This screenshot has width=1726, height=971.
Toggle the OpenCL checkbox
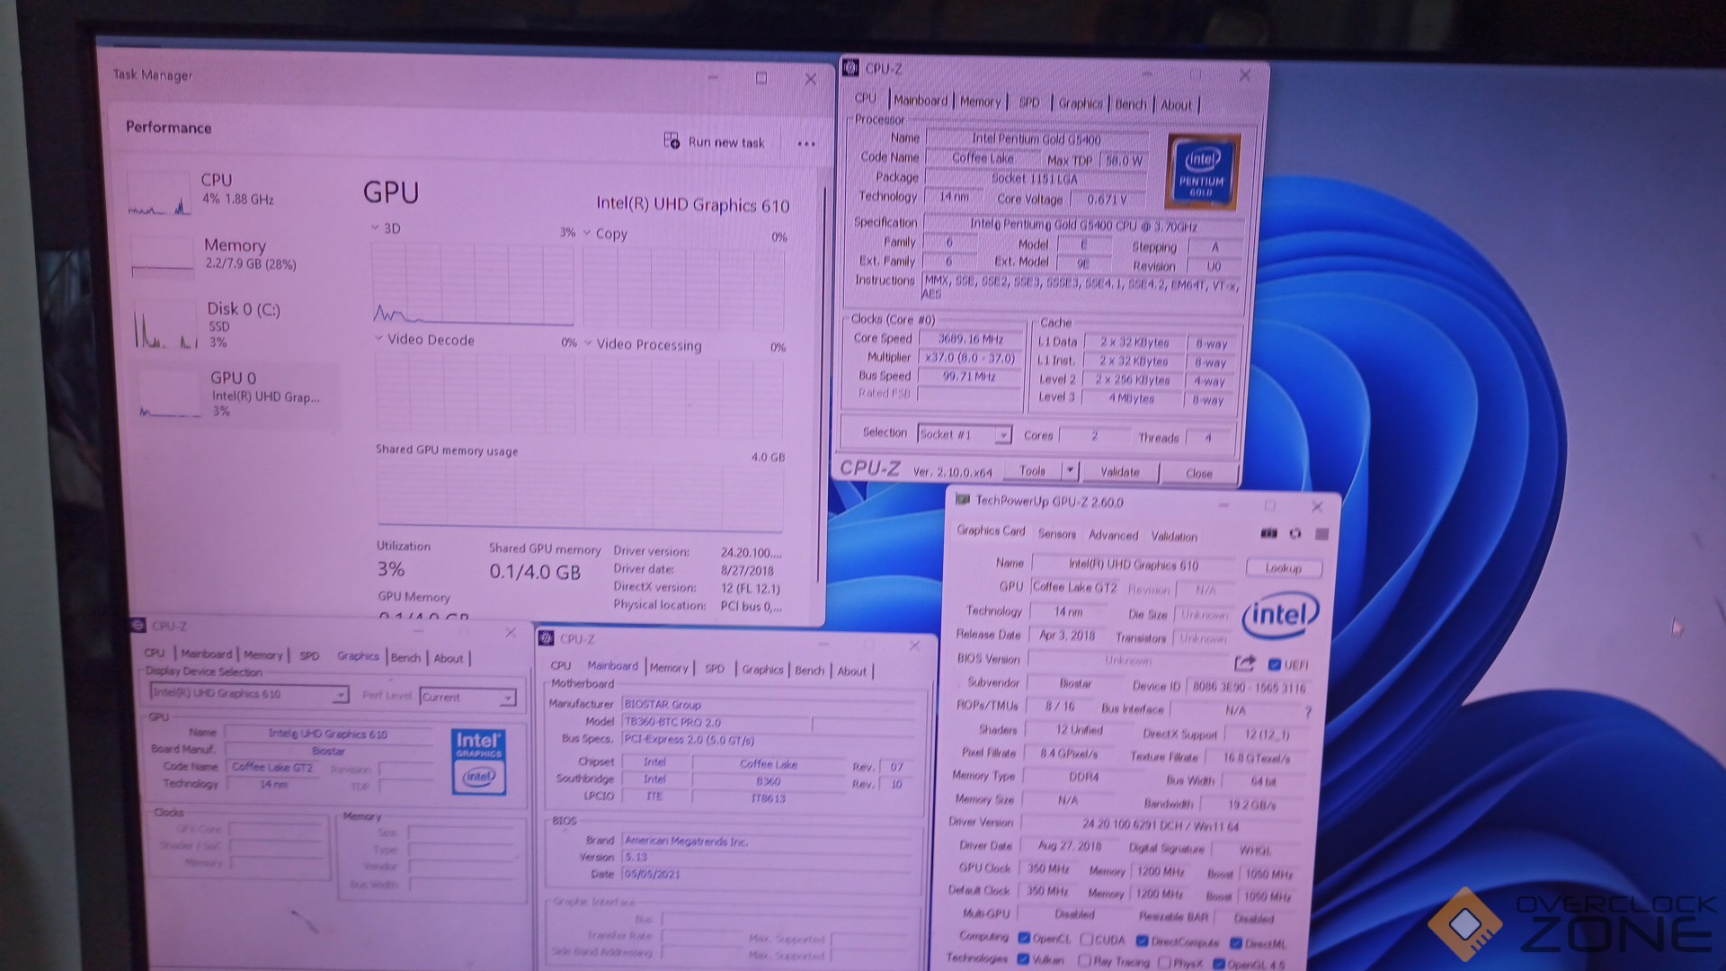coord(1023,938)
